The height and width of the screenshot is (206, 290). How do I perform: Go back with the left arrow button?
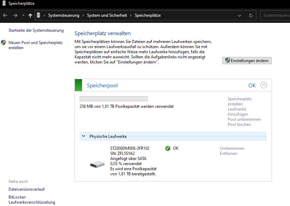[x=5, y=15]
